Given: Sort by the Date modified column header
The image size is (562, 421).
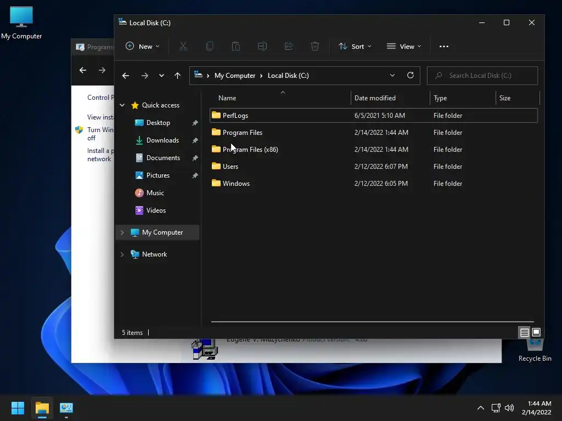Looking at the screenshot, I should click(375, 98).
